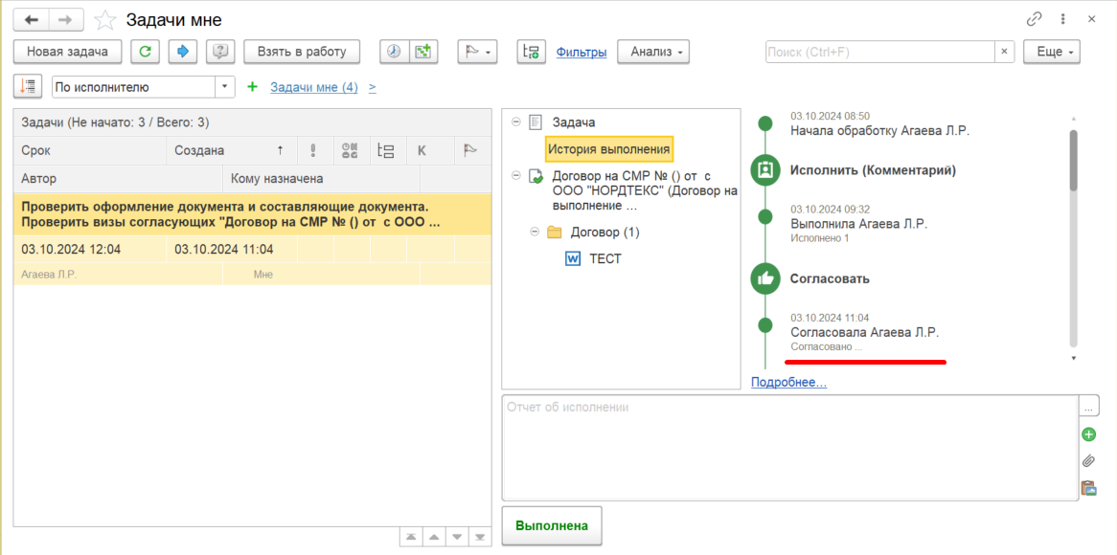Insert picture from clipboard icon

tap(1088, 487)
